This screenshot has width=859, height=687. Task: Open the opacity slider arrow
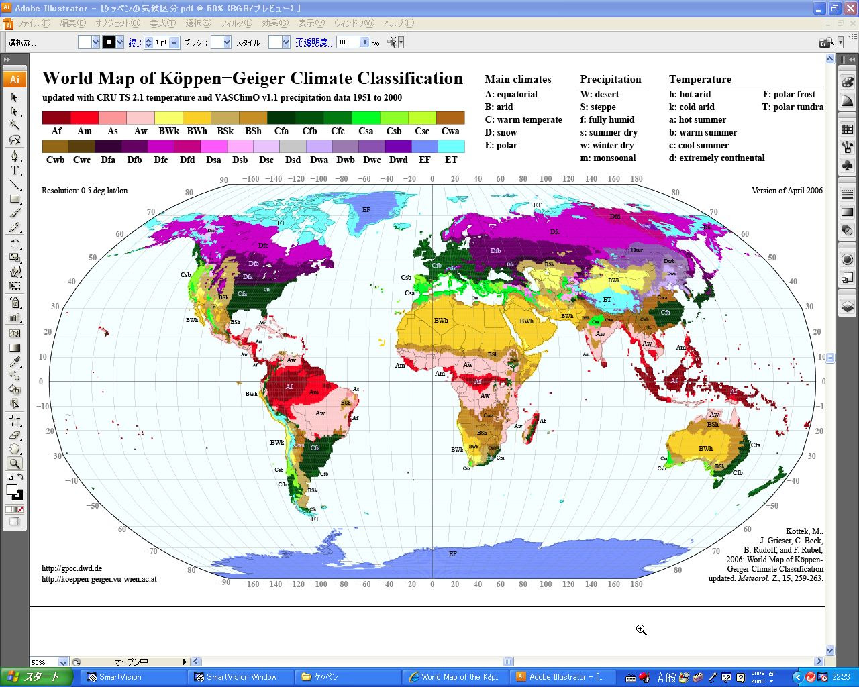365,42
